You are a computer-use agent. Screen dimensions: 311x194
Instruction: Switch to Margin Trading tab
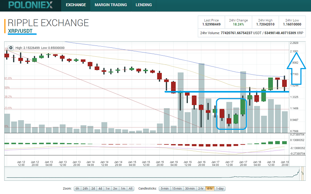111,5
